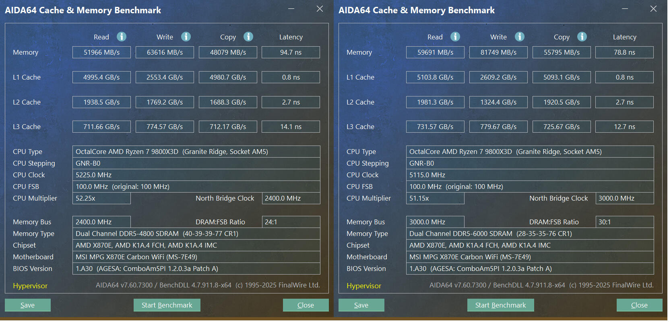Viewport: 669px width, 322px height.
Task: Click CPU FSB field in right window
Action: click(x=530, y=187)
